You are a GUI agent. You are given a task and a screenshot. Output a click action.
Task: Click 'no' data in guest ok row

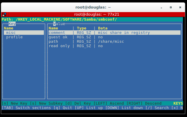100,37
